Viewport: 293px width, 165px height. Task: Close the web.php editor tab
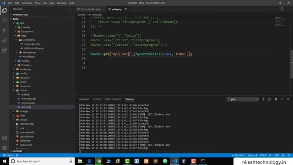[x=125, y=9]
